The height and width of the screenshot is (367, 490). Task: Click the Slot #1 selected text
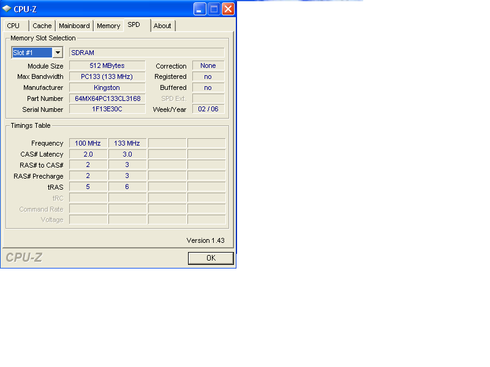(x=23, y=53)
